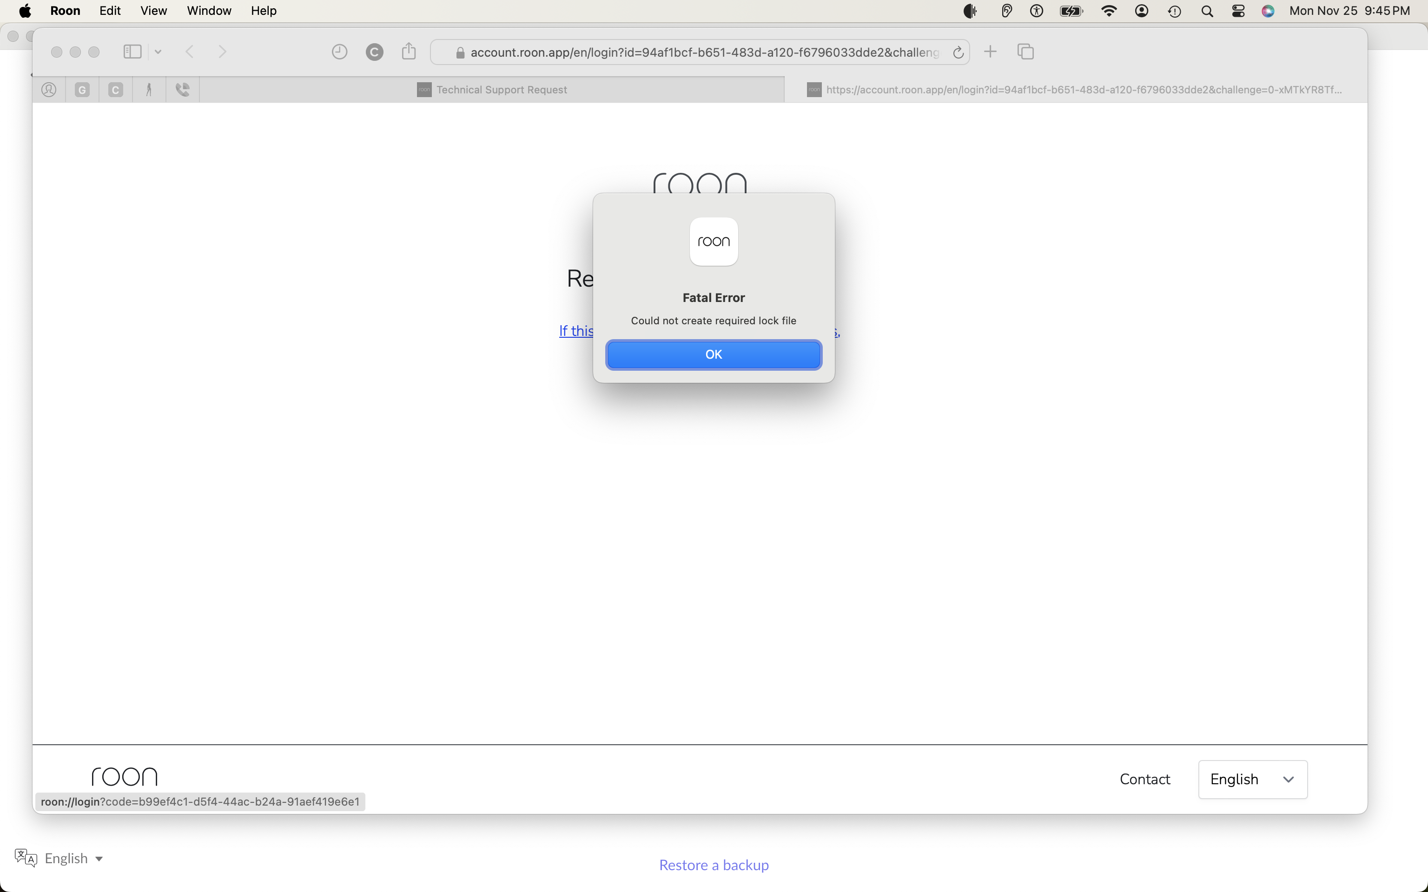Click the roon logo in the page footer
The width and height of the screenshot is (1428, 892).
pyautogui.click(x=125, y=776)
